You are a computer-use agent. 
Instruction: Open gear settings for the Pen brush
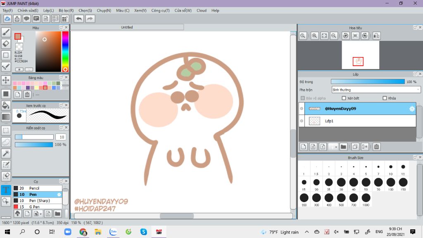[x=59, y=194]
